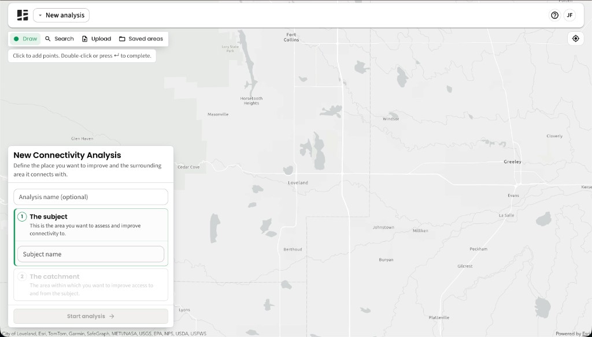The height and width of the screenshot is (337, 592).
Task: Click the locate me target icon
Action: tap(575, 39)
